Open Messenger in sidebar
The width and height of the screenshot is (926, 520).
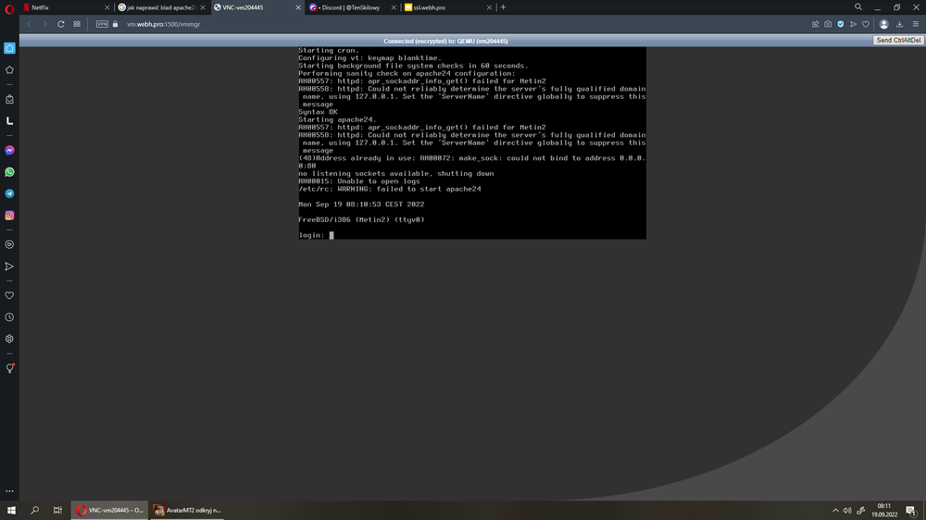pos(9,151)
